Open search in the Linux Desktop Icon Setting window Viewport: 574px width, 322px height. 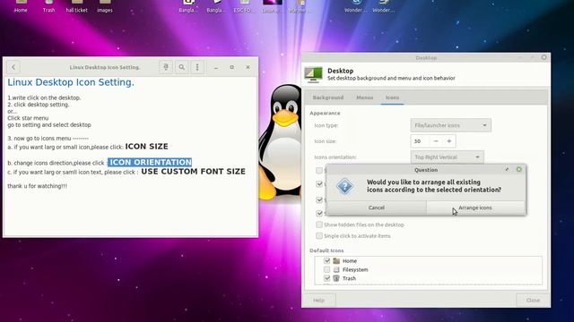pos(181,67)
